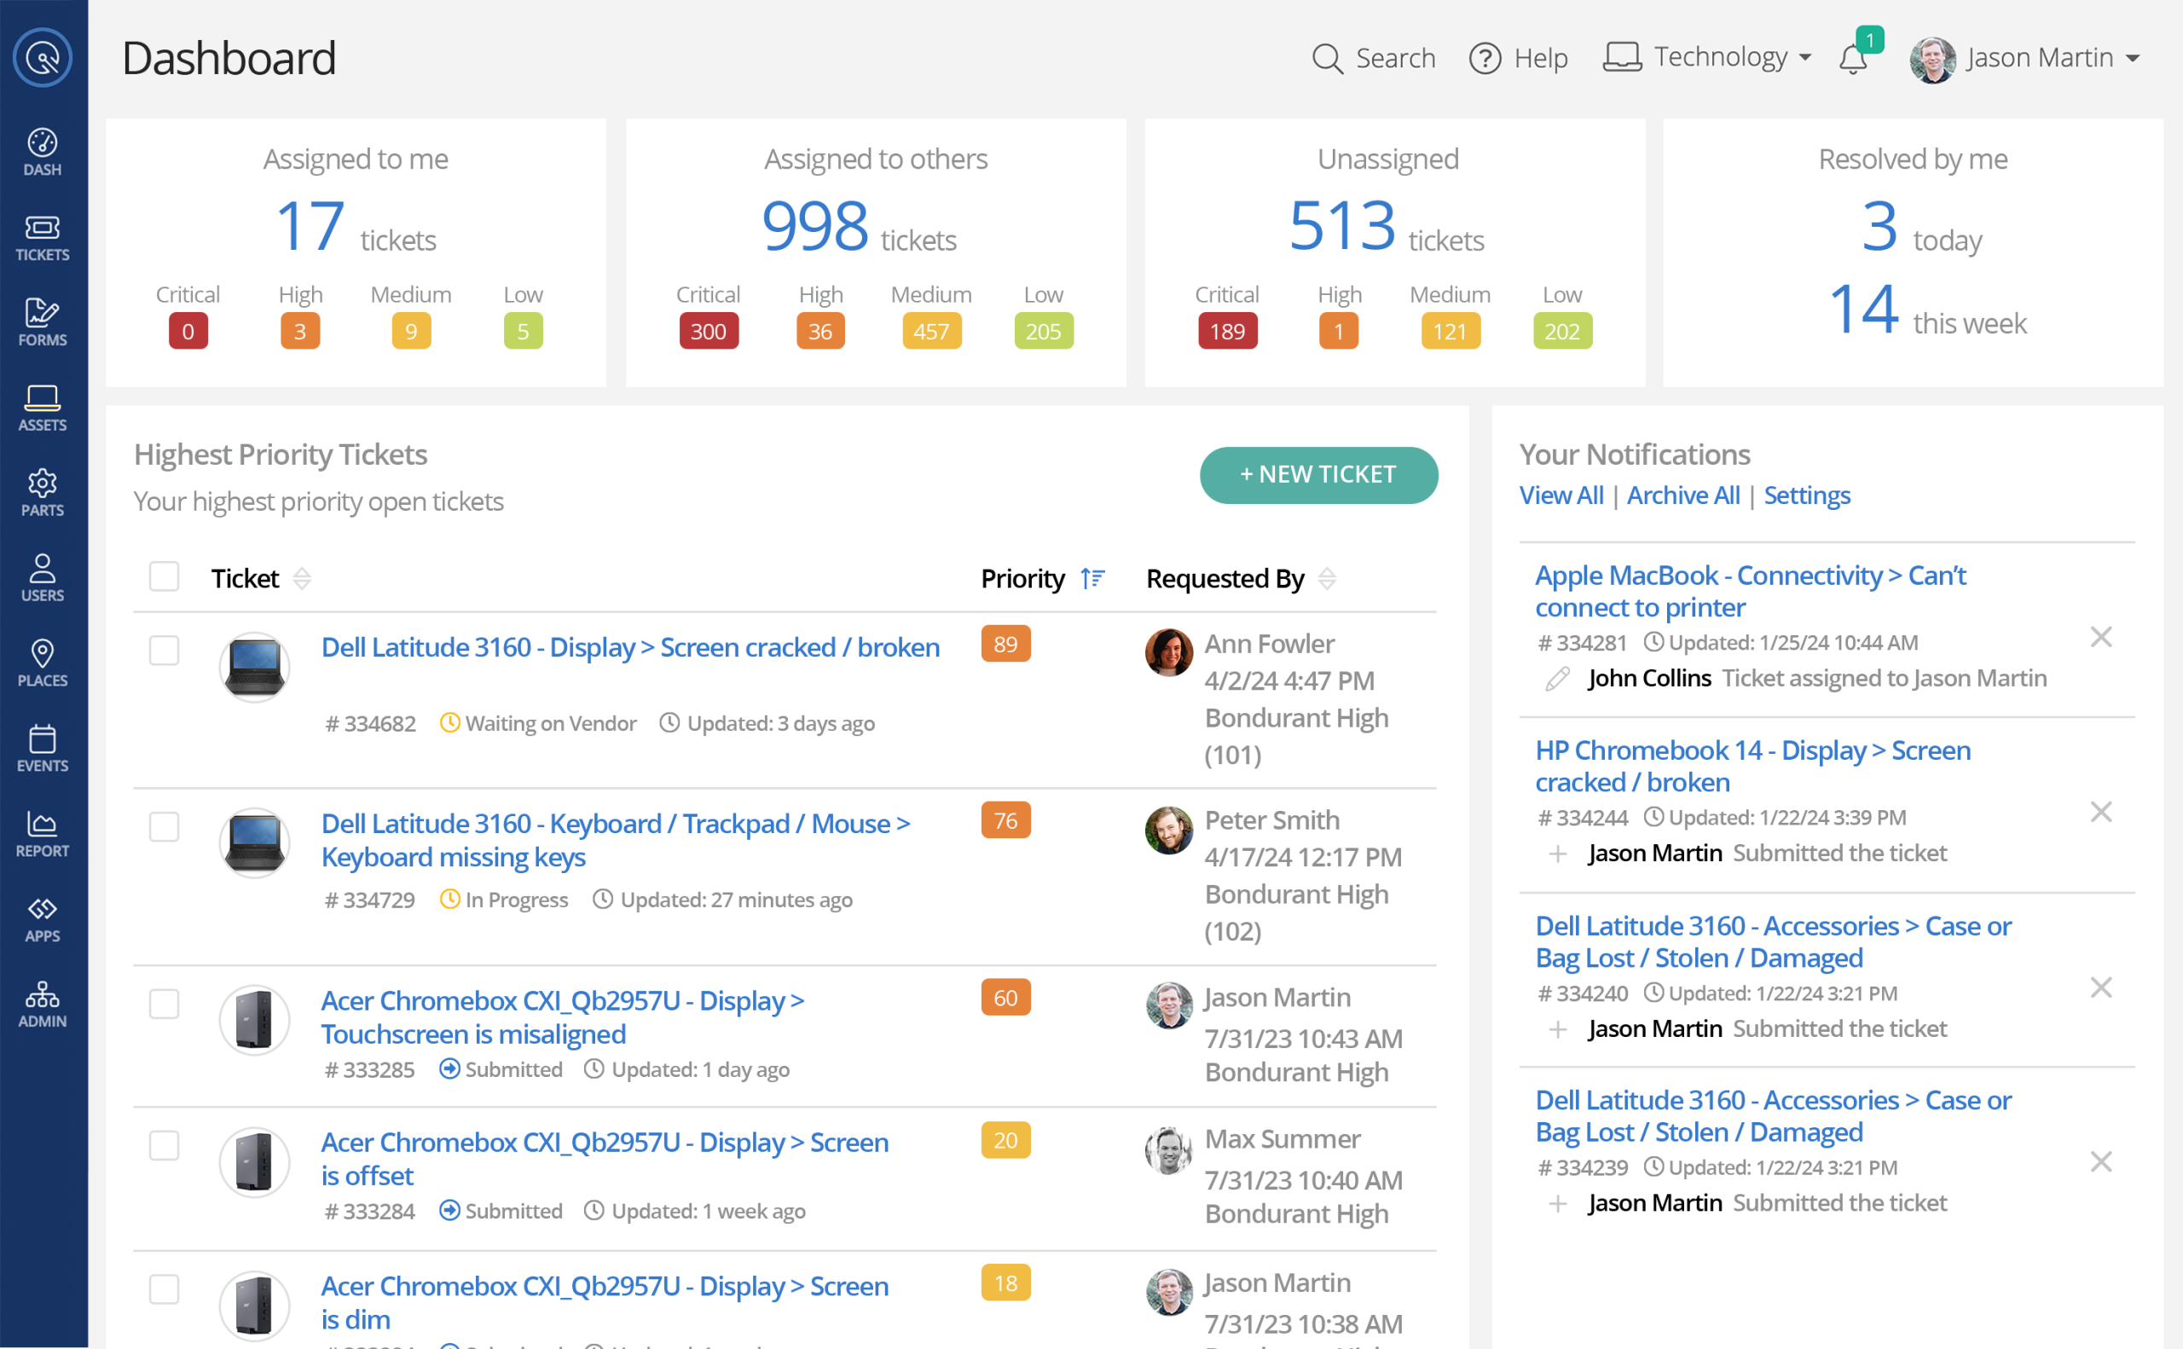This screenshot has height=1349, width=2183.
Task: Expand the Jason Martin account menu
Action: point(2039,57)
